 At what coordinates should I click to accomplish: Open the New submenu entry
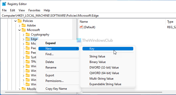[x=59, y=49]
